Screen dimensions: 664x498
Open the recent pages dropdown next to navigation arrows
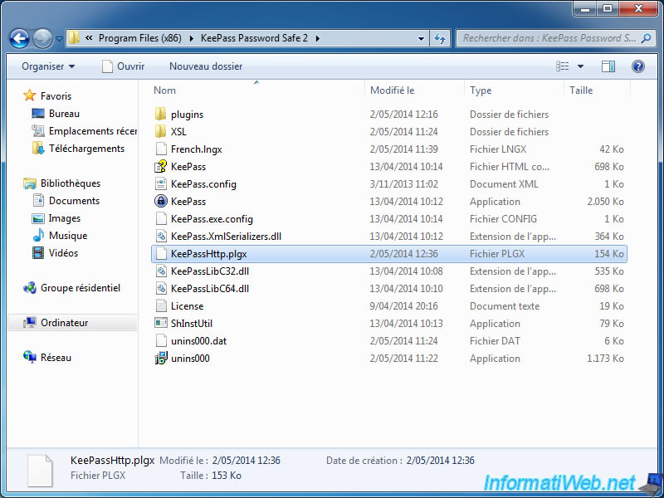tap(59, 39)
